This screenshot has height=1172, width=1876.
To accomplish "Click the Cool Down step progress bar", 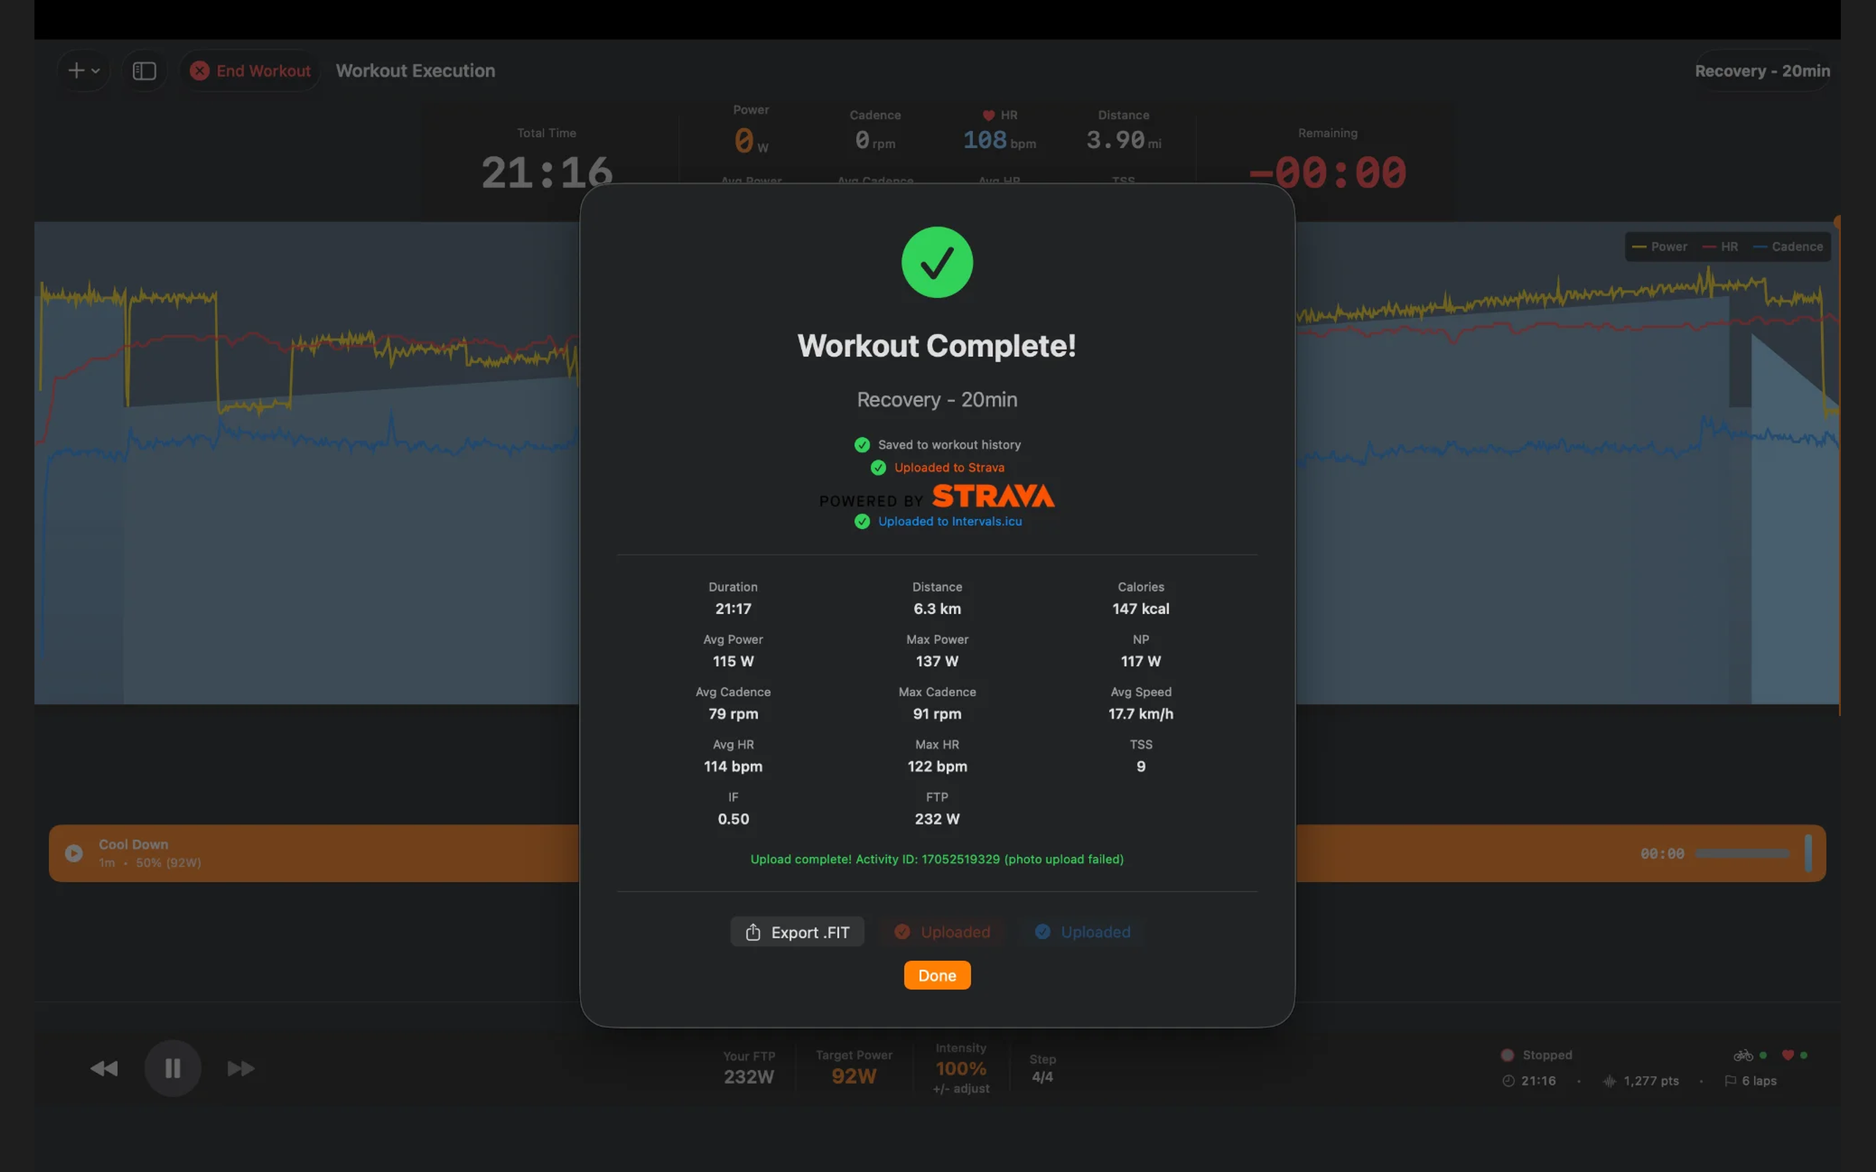I will pos(1743,853).
